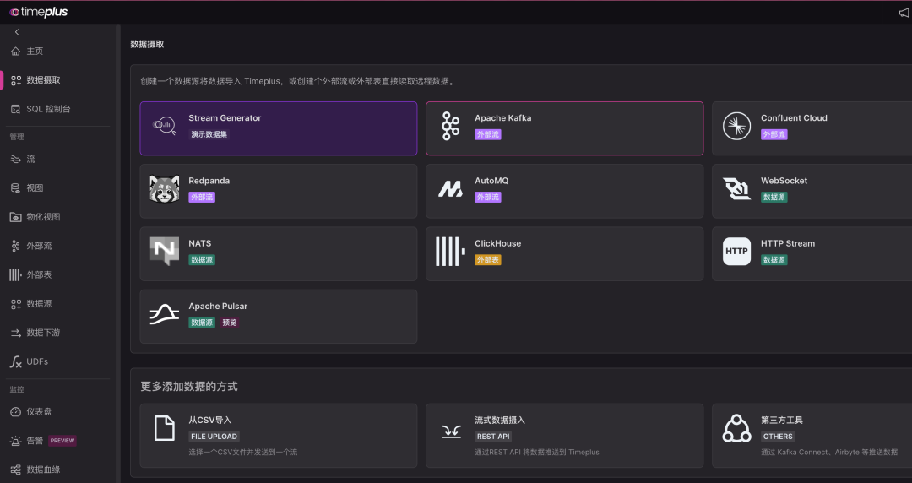Open announcements megaphone icon

(x=905, y=13)
